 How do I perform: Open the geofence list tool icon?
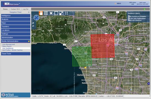coord(46,13)
